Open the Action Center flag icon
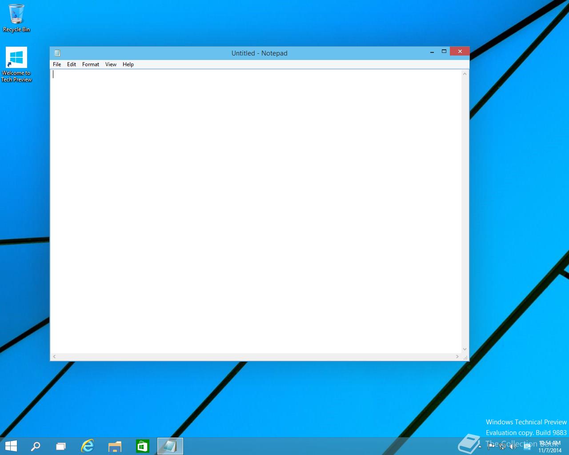The height and width of the screenshot is (455, 569). [491, 447]
